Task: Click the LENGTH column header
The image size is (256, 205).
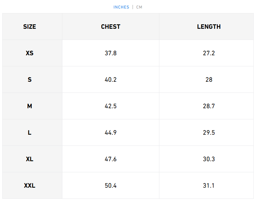Action: coord(209,27)
